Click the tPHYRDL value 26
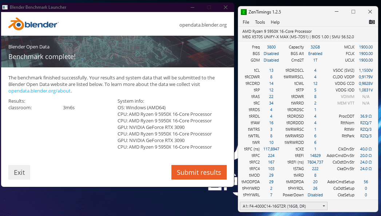 [x=315, y=189]
